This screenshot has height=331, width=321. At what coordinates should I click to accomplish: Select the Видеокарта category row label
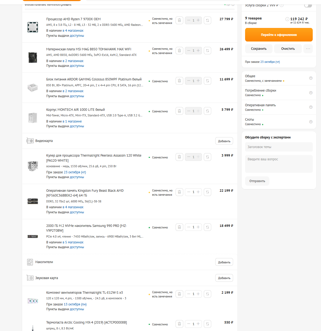44,141
